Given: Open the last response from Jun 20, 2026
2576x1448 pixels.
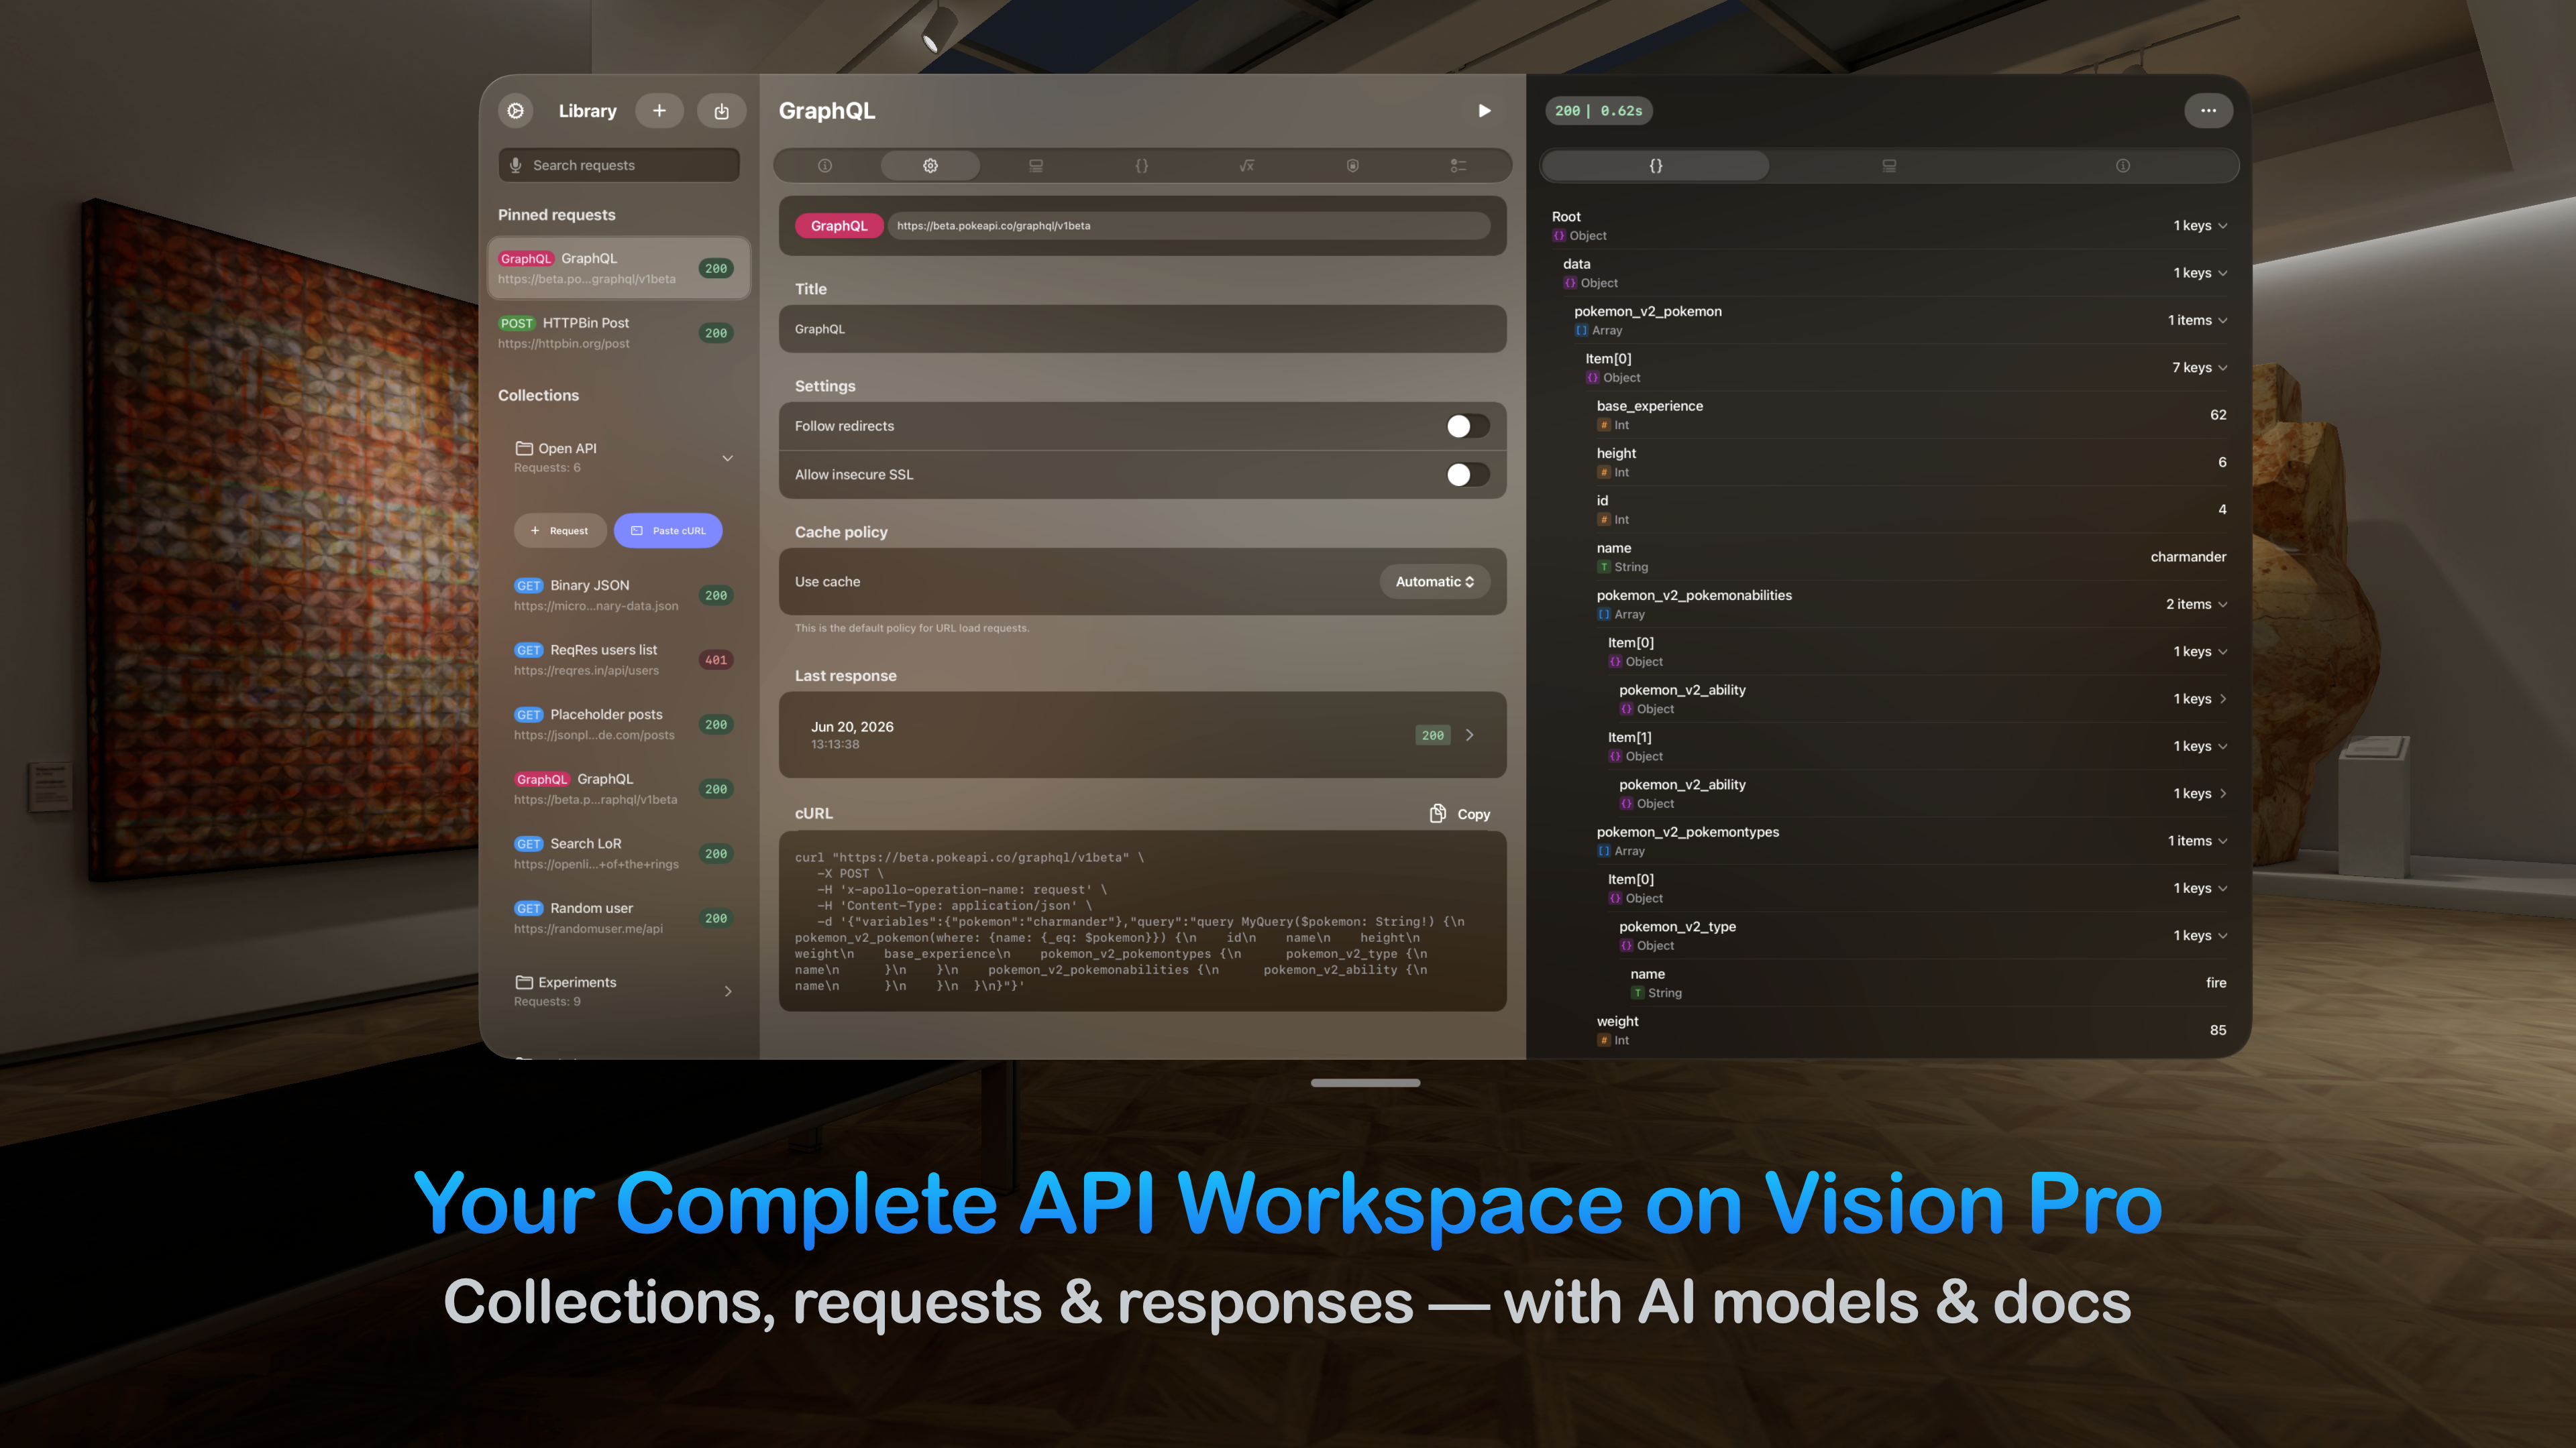Looking at the screenshot, I should 1142,735.
